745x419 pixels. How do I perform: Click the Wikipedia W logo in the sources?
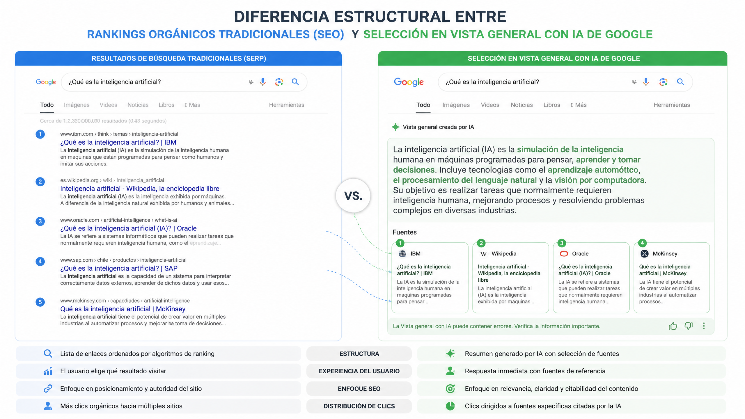(483, 254)
